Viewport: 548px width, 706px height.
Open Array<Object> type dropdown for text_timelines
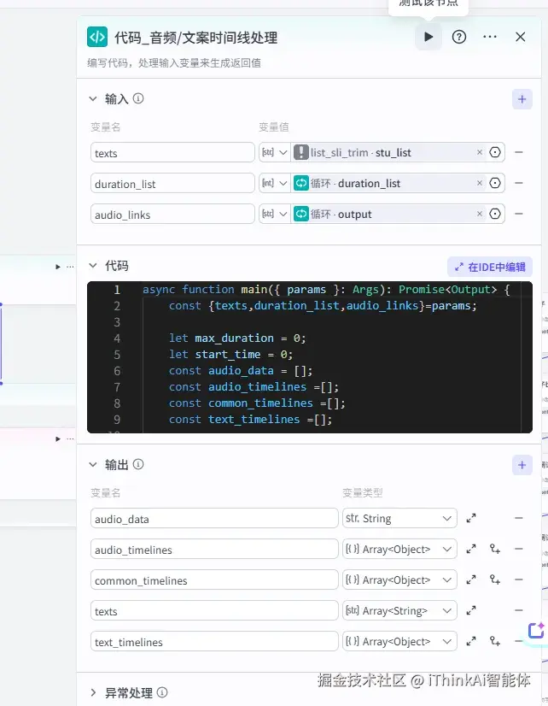[x=399, y=641]
